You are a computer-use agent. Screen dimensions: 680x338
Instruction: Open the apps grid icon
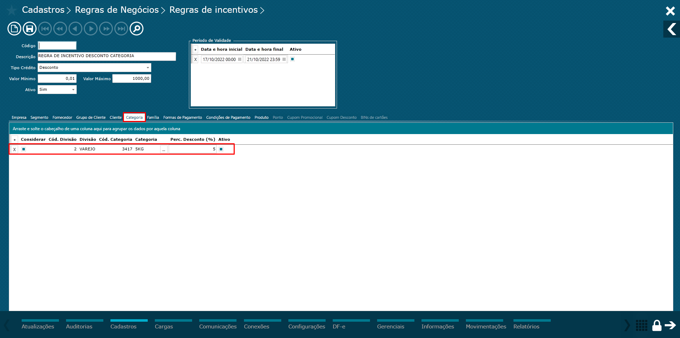click(x=642, y=325)
